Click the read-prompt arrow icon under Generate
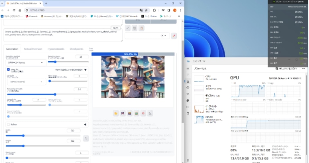This screenshot has width=309, height=163. click(x=128, y=28)
